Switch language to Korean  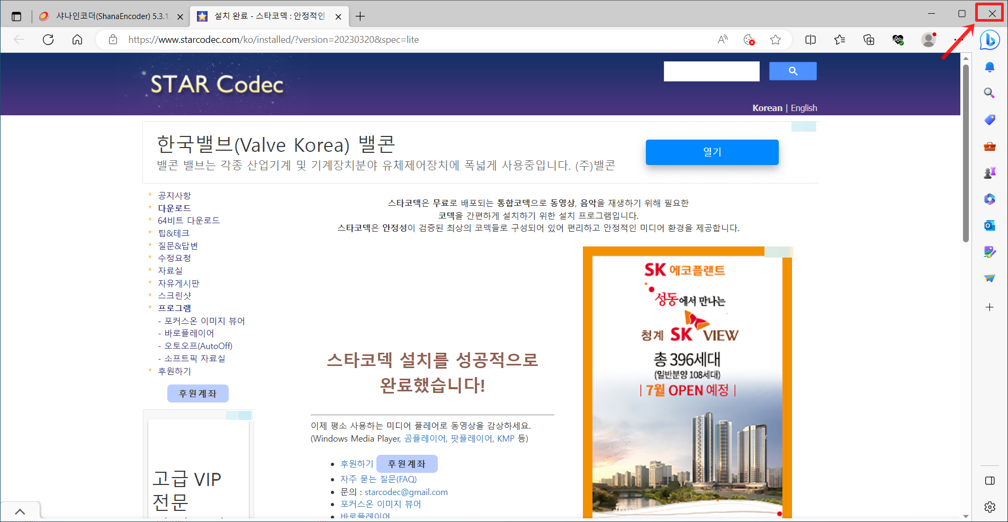[767, 108]
